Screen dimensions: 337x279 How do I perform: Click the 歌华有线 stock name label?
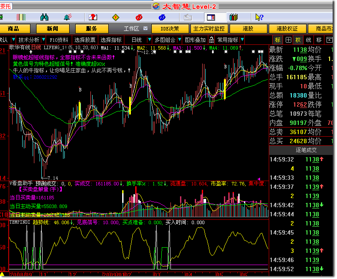(x=20, y=47)
